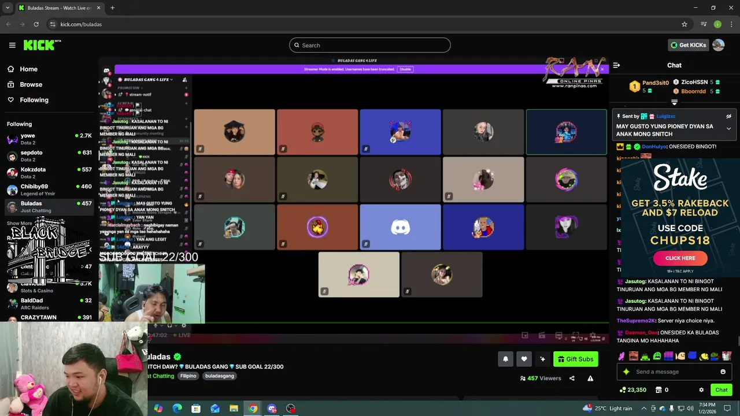740x416 pixels.
Task: Collapse the chat panel
Action: pyautogui.click(x=616, y=65)
